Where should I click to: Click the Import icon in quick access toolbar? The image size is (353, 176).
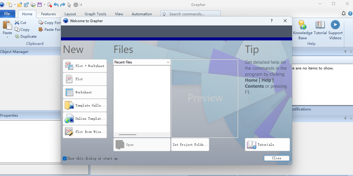tap(33, 4)
